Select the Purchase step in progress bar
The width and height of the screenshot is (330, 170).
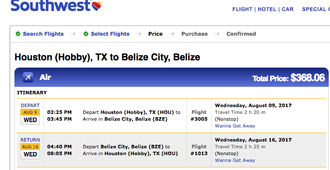pos(195,34)
